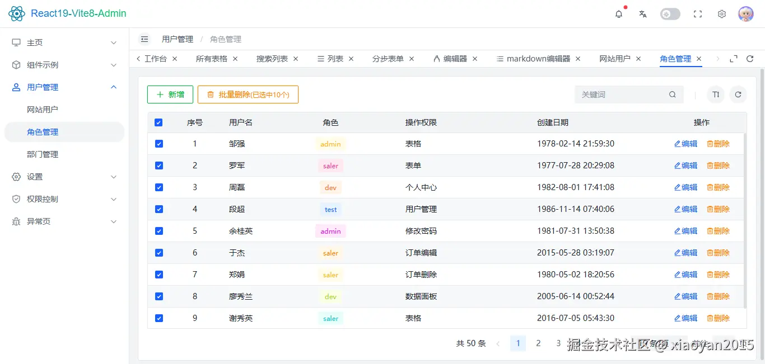Uncheck the select-all header checkbox
This screenshot has width=765, height=364.
coord(158,122)
